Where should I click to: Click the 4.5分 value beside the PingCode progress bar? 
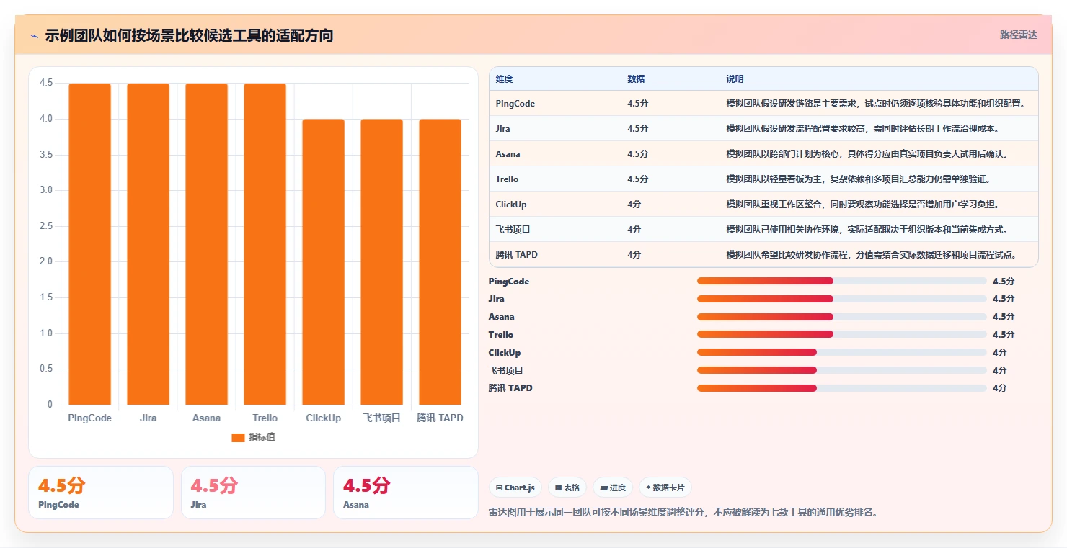click(1003, 281)
